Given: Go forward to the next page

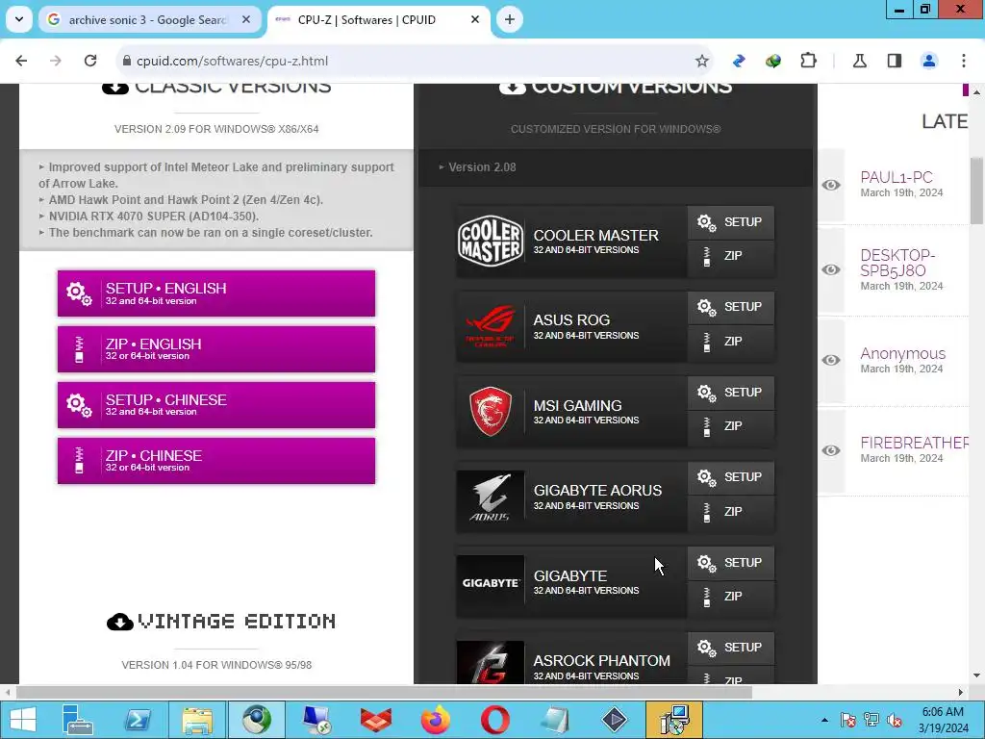Looking at the screenshot, I should tap(56, 61).
